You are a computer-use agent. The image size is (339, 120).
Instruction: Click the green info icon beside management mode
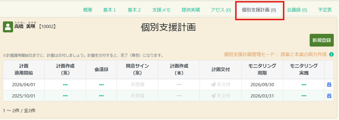pyautogui.click(x=331, y=54)
